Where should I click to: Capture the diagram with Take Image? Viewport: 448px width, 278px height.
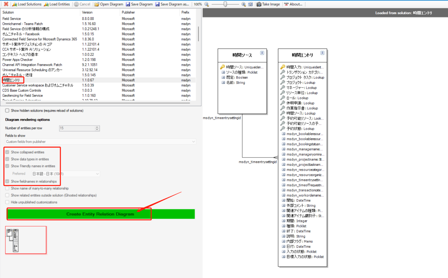click(x=259, y=4)
